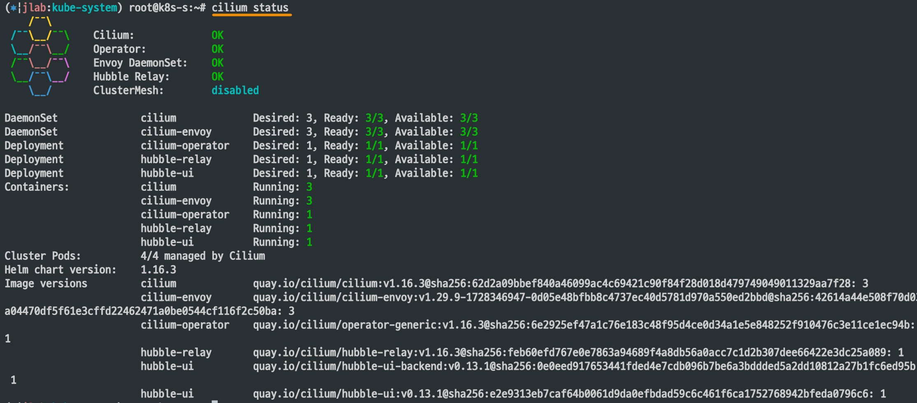Click 'Running: 1' in hubble-ui container row

point(282,242)
